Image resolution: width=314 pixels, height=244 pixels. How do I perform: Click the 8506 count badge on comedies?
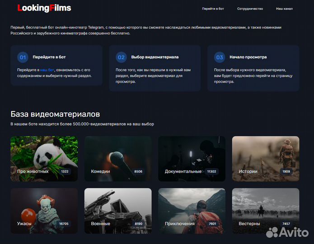tap(138, 172)
